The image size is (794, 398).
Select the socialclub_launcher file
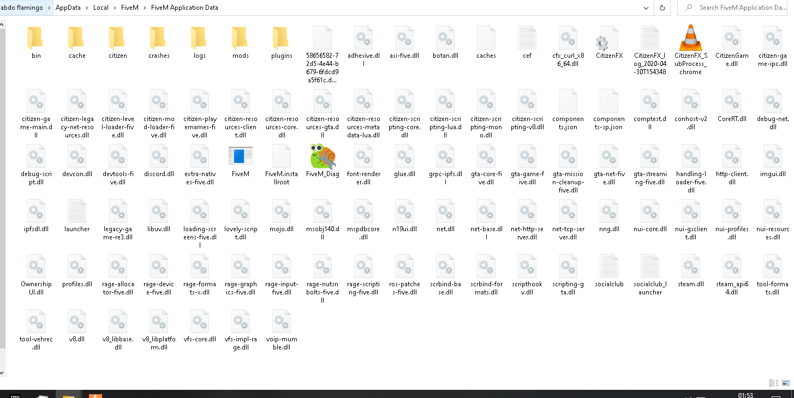click(x=650, y=275)
